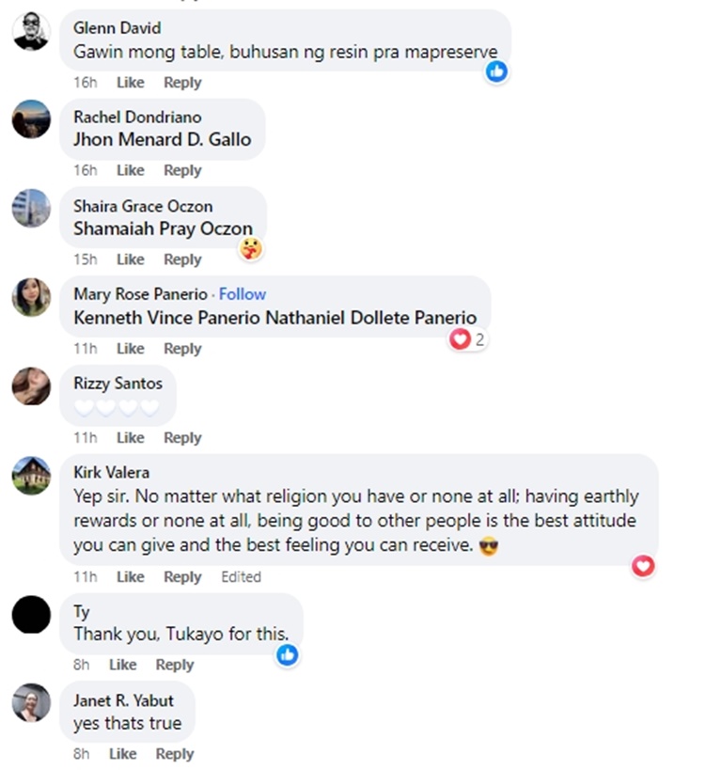Click thumbs-up reaction on Ty's comment
This screenshot has width=705, height=770.
[288, 654]
